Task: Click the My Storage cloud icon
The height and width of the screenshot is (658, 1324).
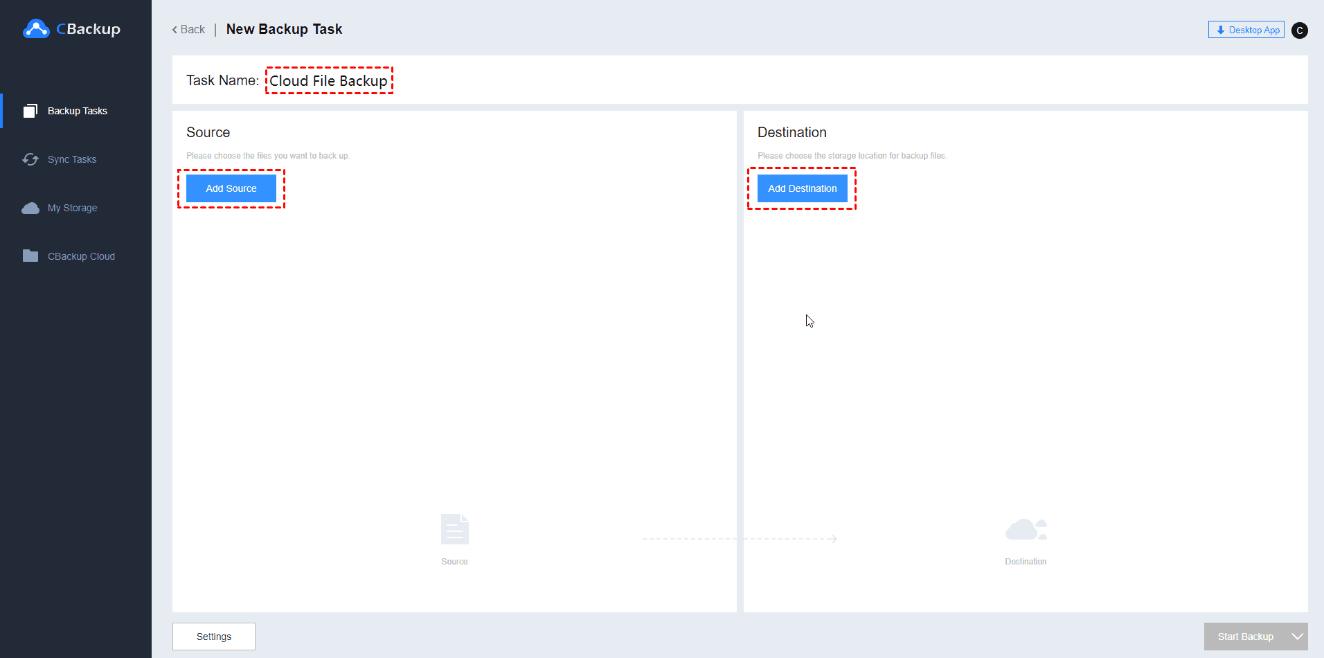Action: tap(30, 208)
